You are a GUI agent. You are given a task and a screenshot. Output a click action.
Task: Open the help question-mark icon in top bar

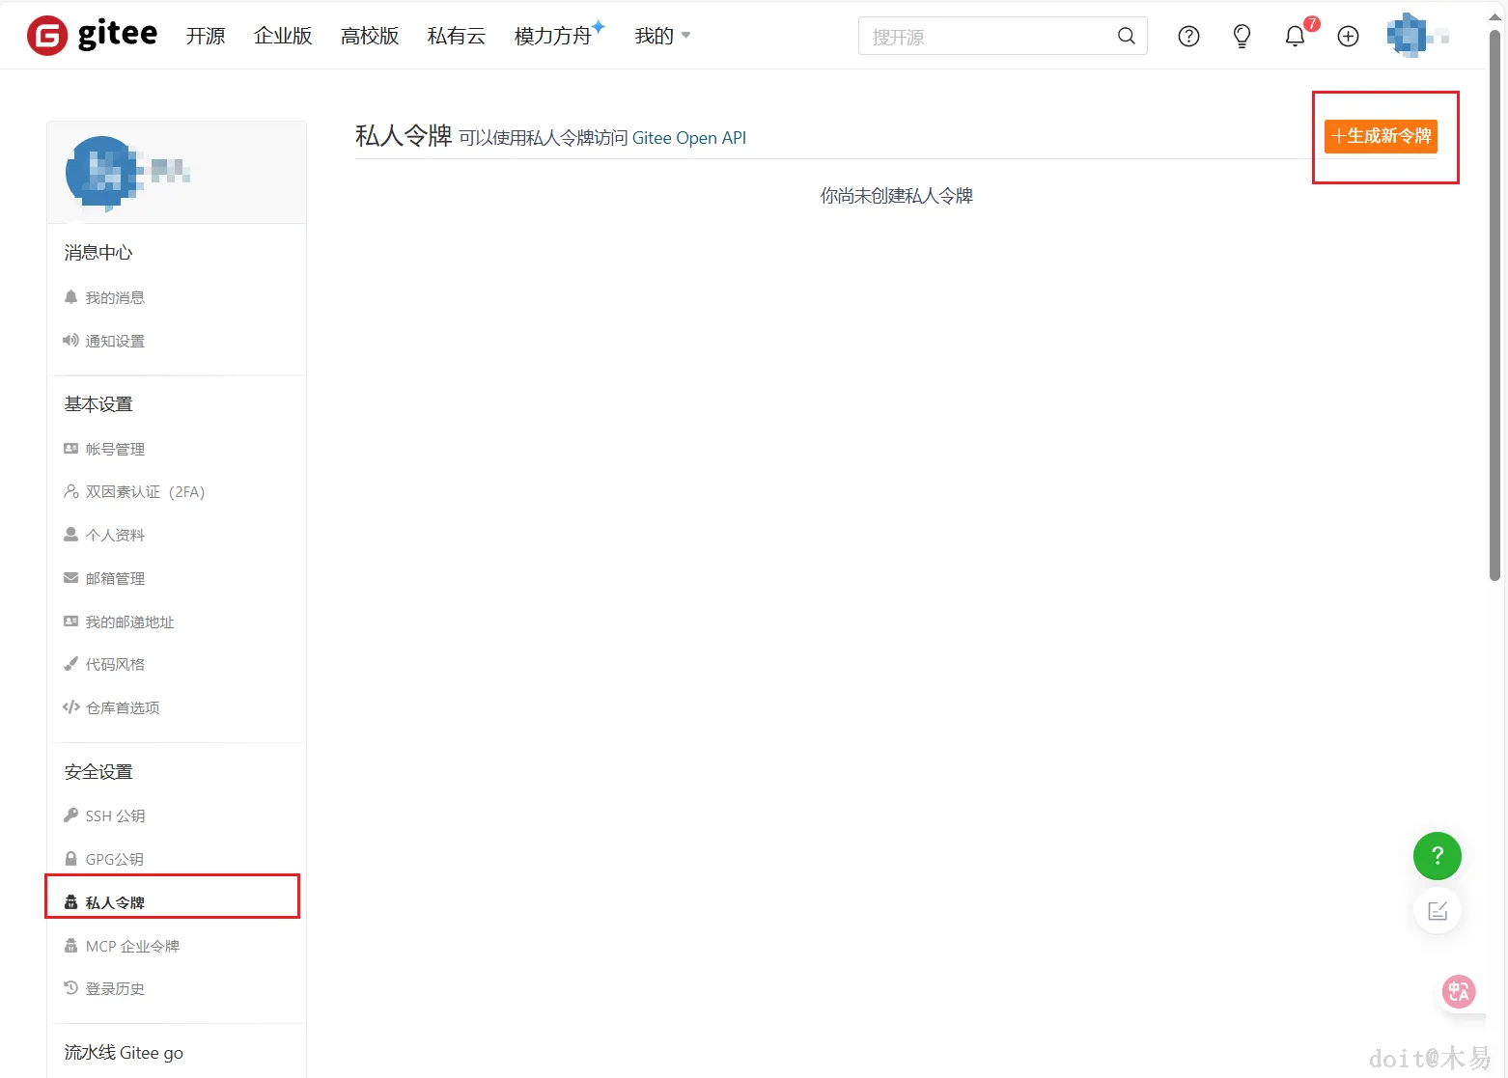(x=1187, y=36)
